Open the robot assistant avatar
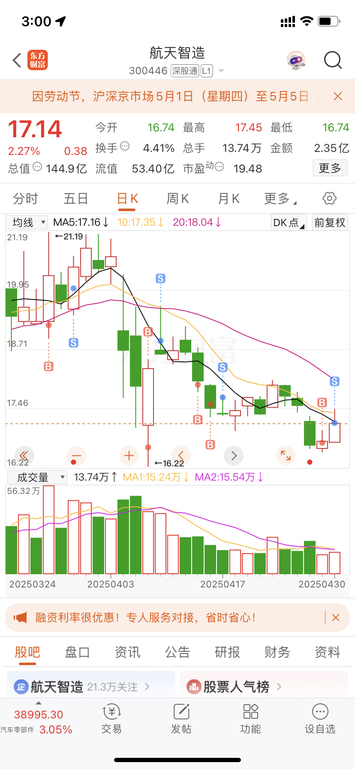The height and width of the screenshot is (769, 355). [x=296, y=61]
